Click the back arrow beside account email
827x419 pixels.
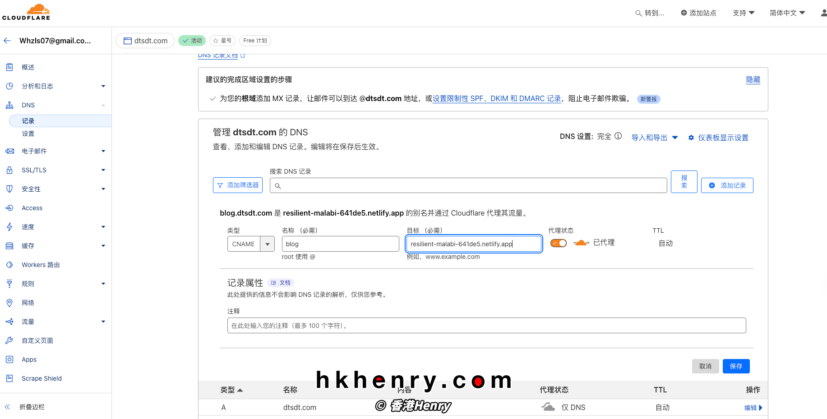7,41
